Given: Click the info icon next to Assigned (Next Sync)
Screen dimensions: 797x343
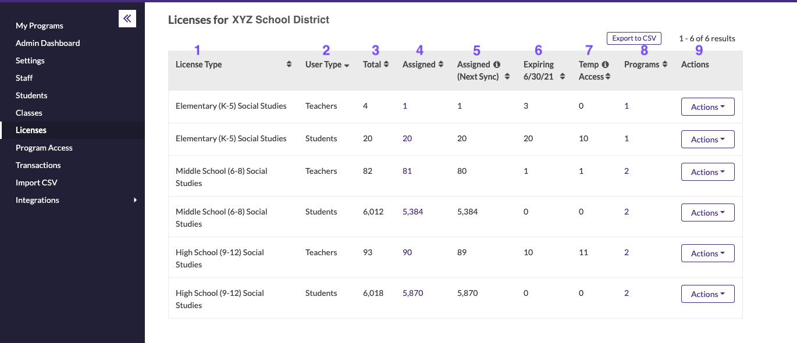Looking at the screenshot, I should pyautogui.click(x=497, y=64).
